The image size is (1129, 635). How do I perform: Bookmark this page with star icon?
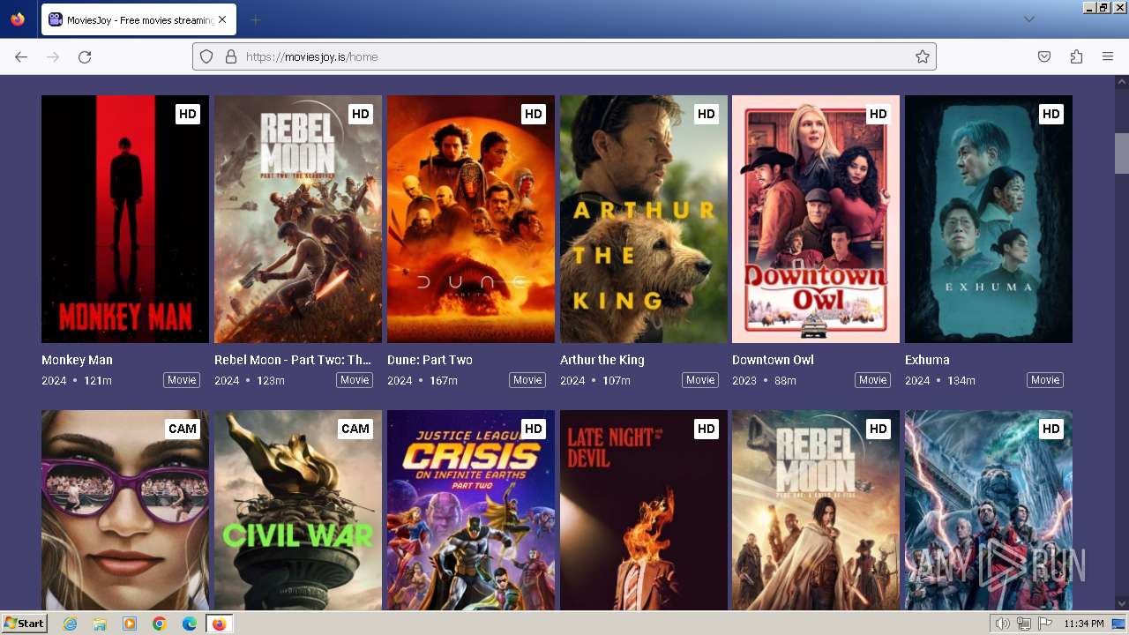(923, 56)
